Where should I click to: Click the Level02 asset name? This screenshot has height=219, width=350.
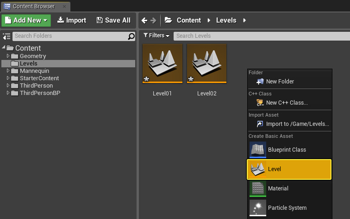click(206, 94)
